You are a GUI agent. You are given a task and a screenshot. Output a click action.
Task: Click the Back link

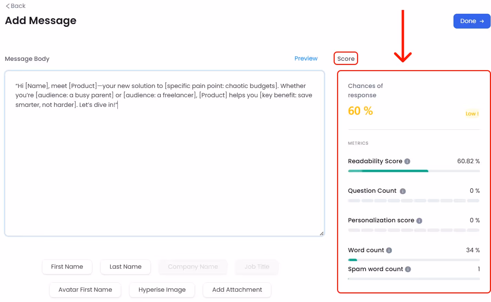coord(15,5)
